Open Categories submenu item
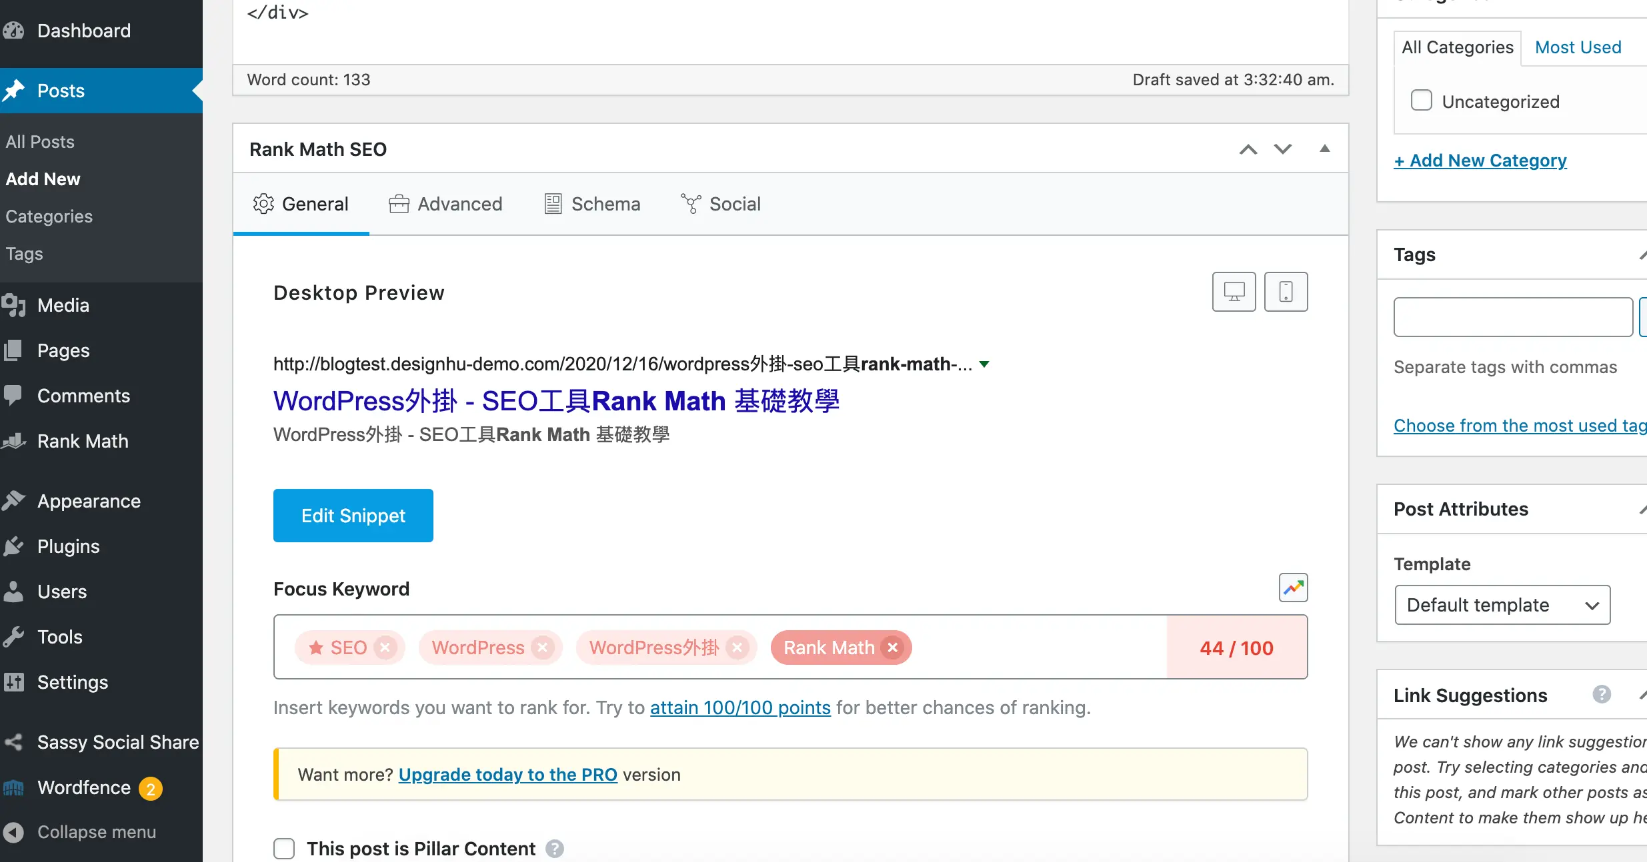1647x862 pixels. 49,216
